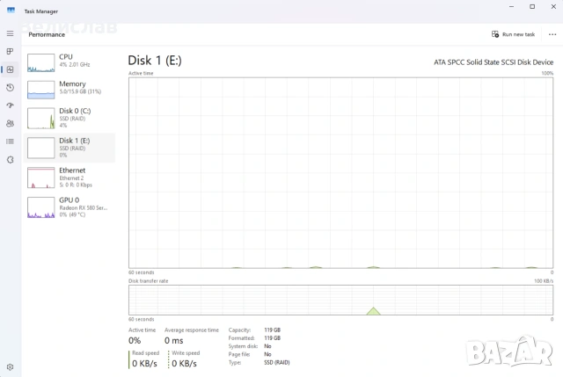The width and height of the screenshot is (563, 377).
Task: Select Disk 0 (C:) in the list
Action: tap(69, 118)
